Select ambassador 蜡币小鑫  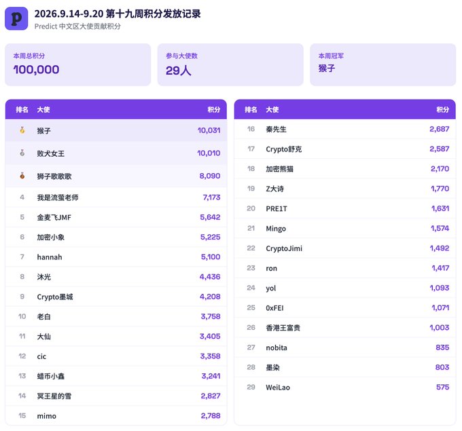click(x=51, y=376)
